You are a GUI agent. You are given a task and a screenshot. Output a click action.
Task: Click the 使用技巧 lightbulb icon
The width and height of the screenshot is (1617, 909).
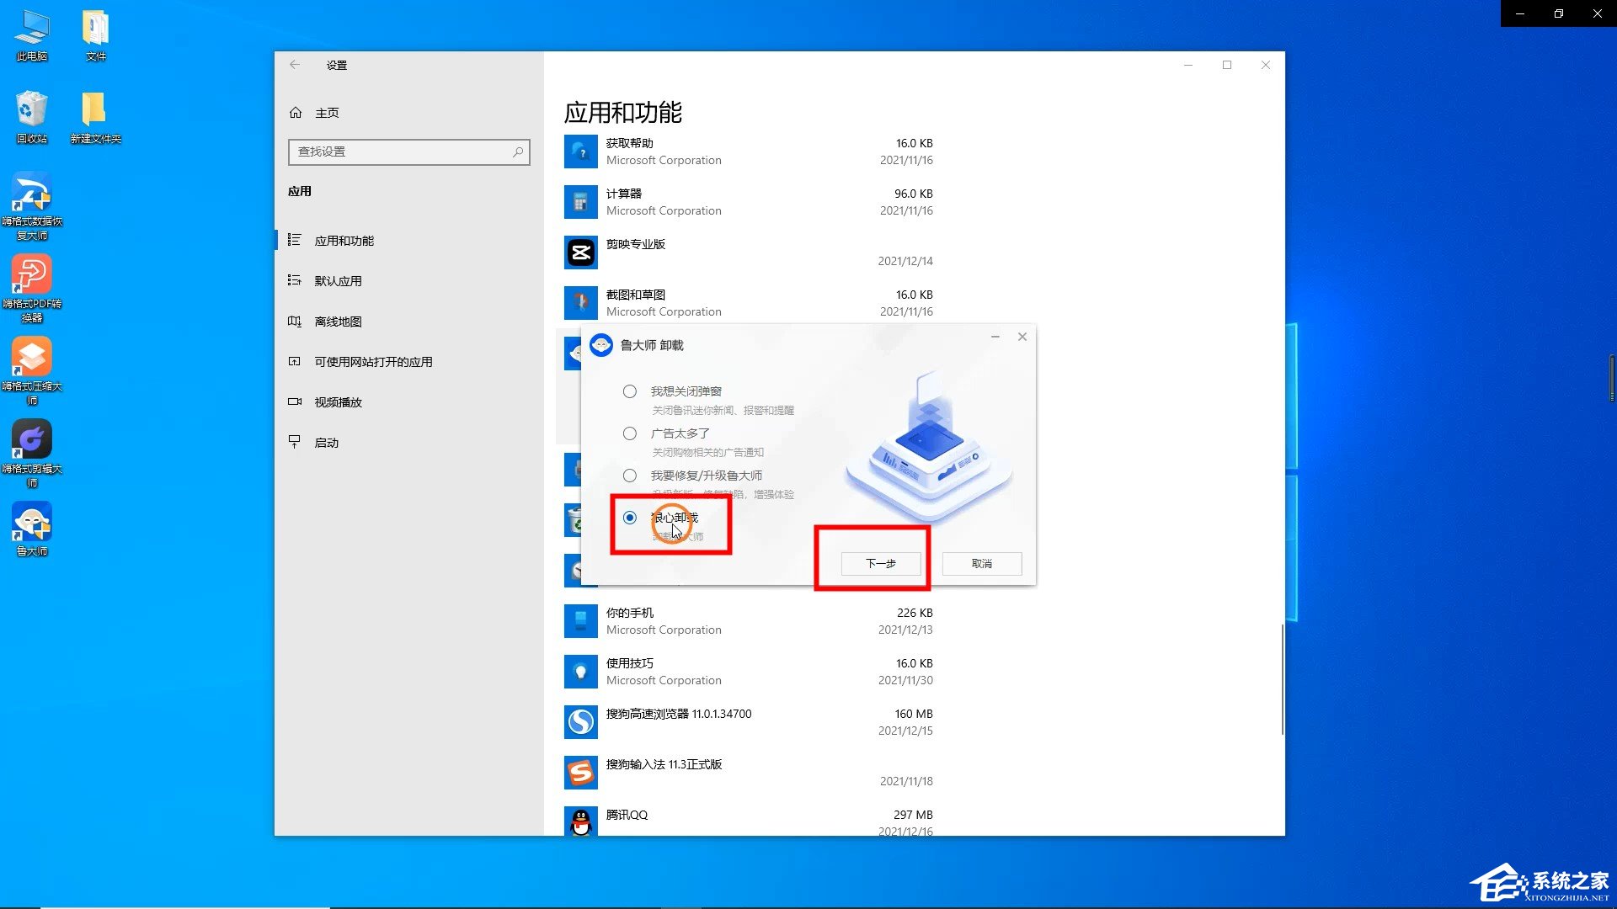point(580,672)
